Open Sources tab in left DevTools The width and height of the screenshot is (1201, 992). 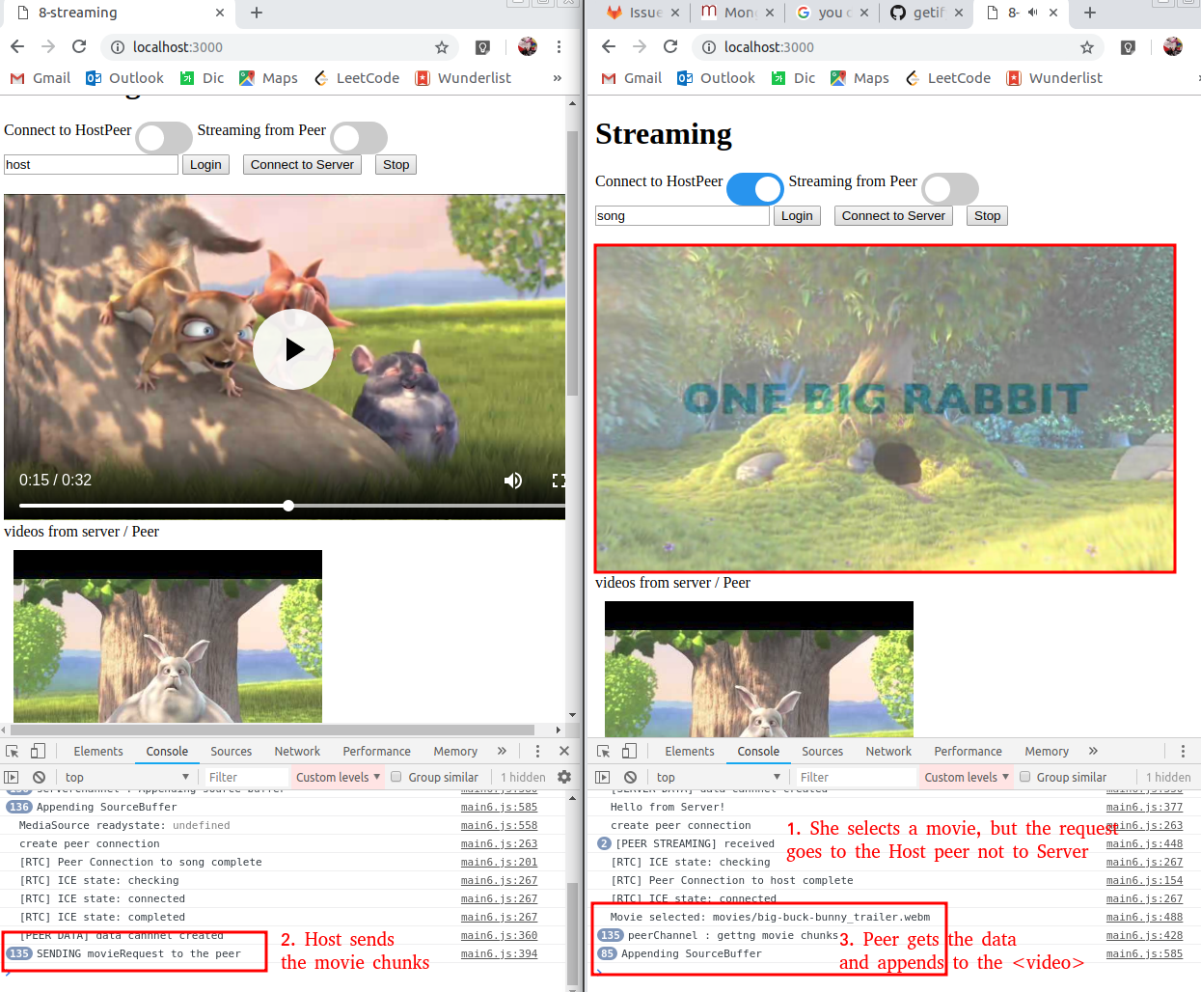(x=232, y=752)
